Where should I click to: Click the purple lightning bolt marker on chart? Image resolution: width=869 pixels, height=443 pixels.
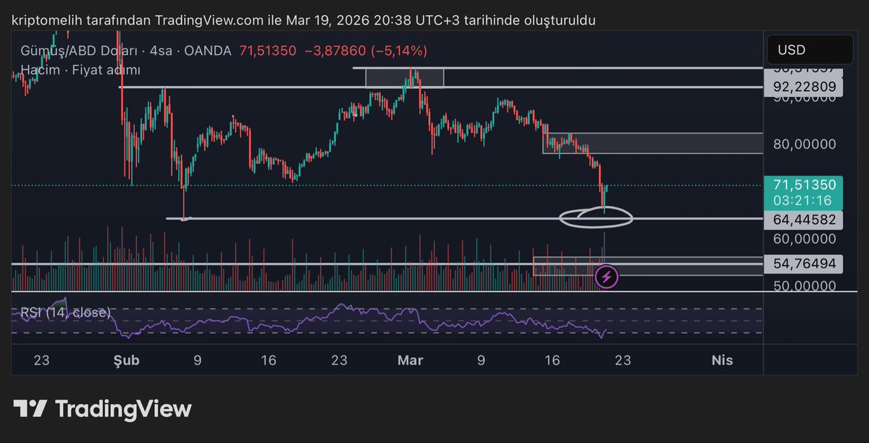point(607,275)
